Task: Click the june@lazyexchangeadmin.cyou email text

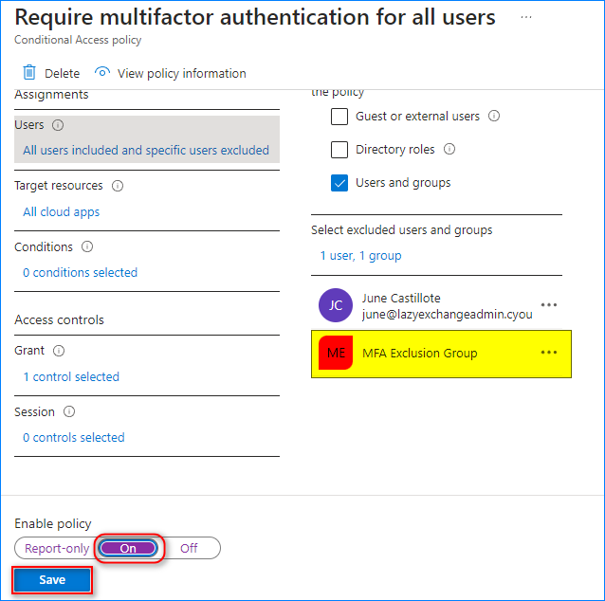Action: [x=448, y=315]
